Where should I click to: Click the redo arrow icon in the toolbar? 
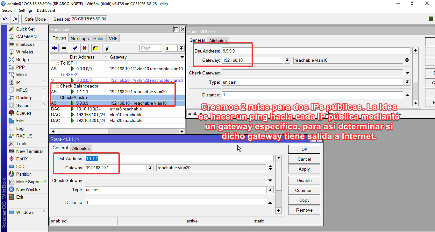click(14, 19)
